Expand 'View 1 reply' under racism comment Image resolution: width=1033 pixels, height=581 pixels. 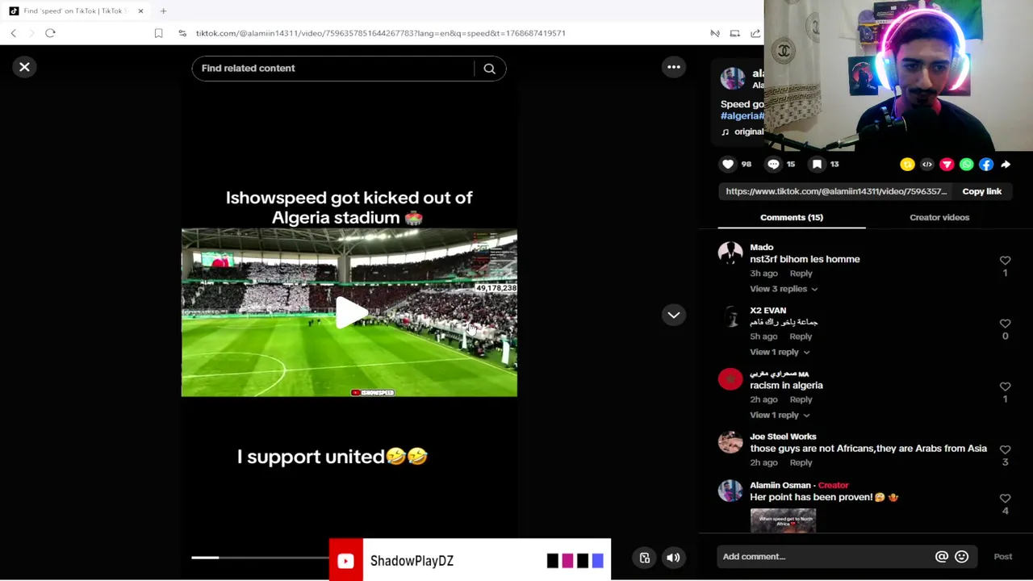point(779,415)
